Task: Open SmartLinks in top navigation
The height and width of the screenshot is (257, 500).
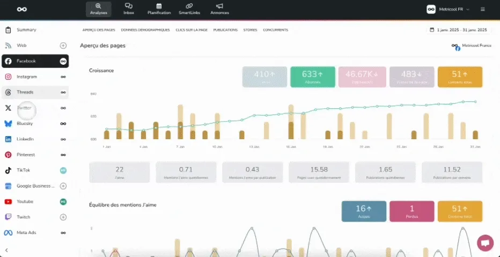Action: pyautogui.click(x=189, y=6)
